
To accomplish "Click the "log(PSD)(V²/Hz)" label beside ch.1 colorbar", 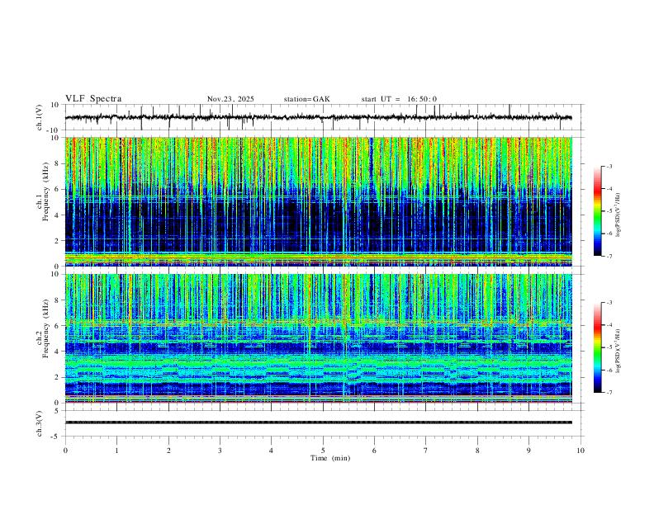I will (x=618, y=215).
